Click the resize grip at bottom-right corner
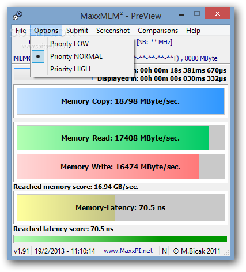 (x=227, y=252)
